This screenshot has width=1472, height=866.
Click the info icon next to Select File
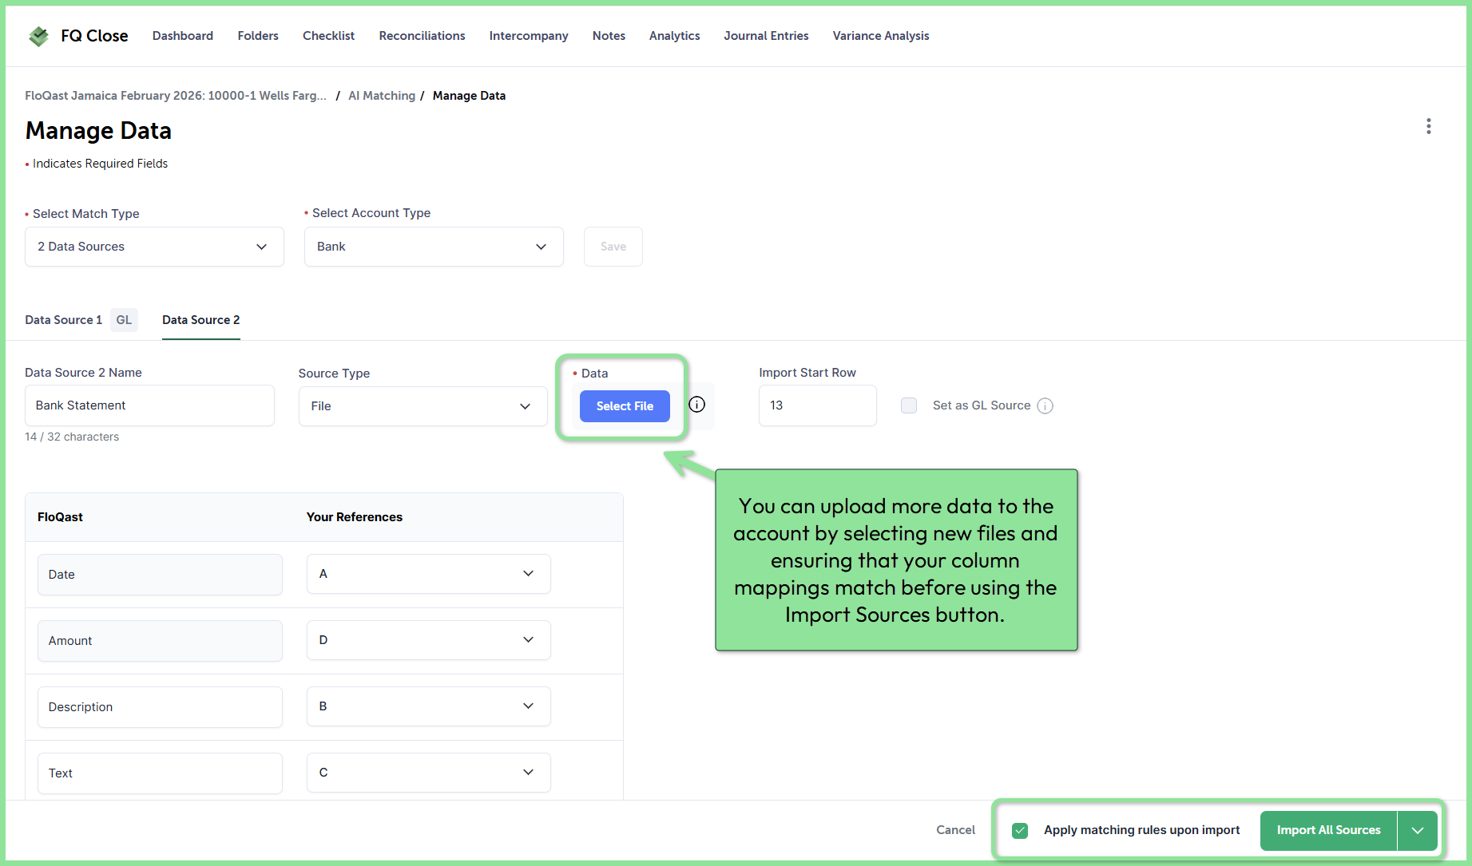pyautogui.click(x=696, y=405)
